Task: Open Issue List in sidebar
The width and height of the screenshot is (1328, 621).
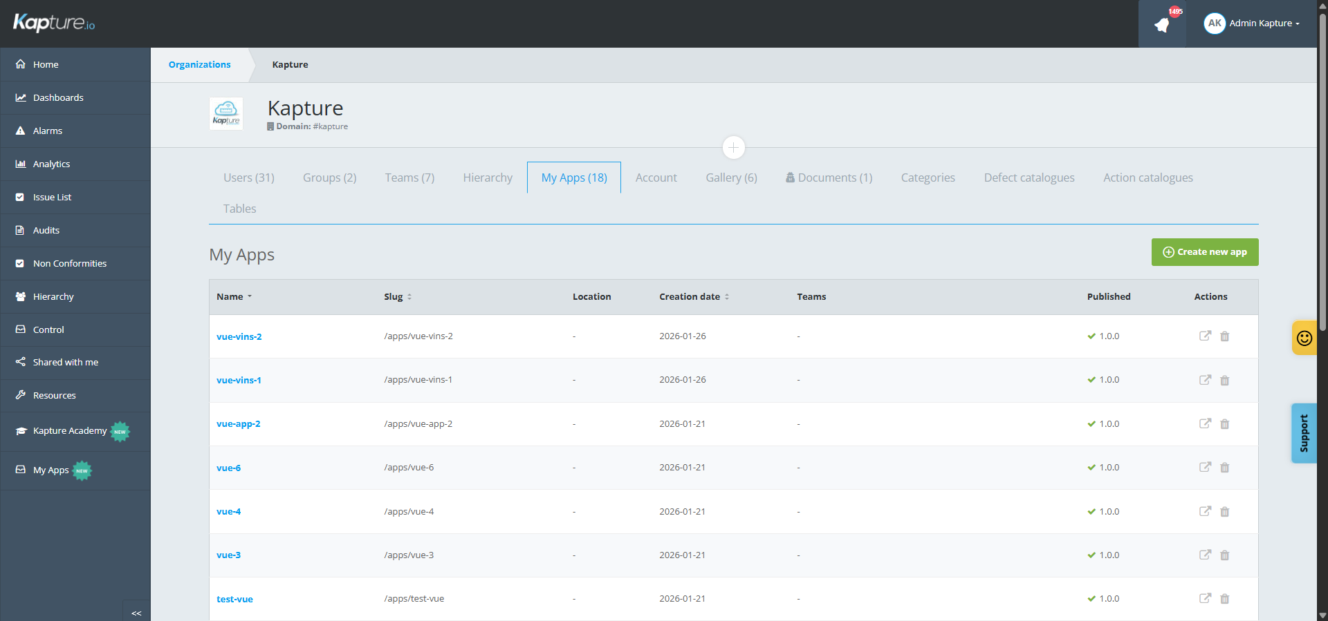Action: tap(75, 197)
